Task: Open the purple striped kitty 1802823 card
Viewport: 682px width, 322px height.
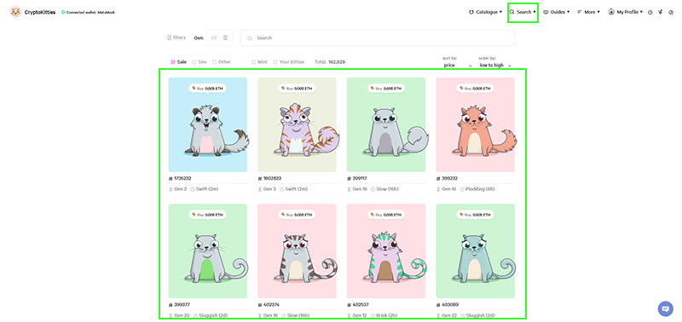Action: [297, 124]
